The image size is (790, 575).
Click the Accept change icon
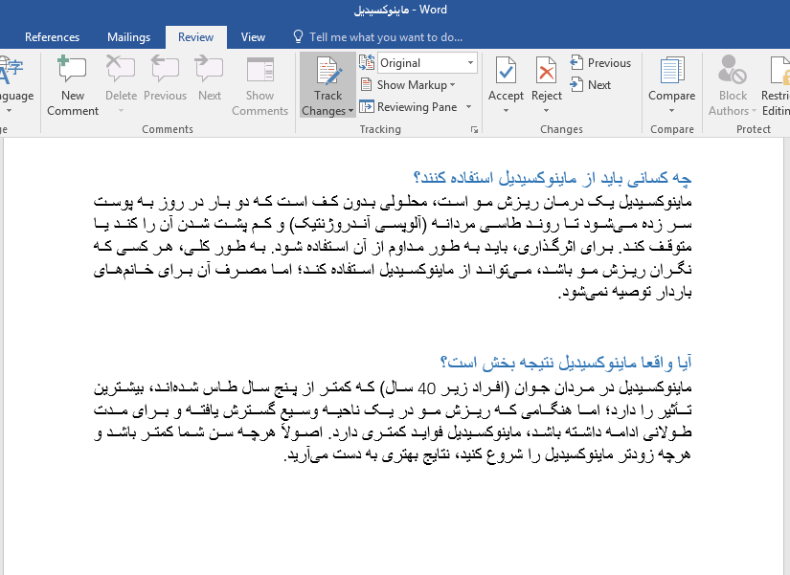(506, 70)
